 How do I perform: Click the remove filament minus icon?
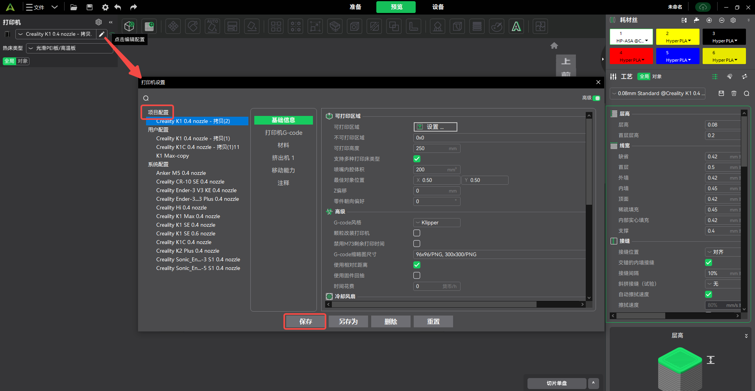[x=722, y=20]
